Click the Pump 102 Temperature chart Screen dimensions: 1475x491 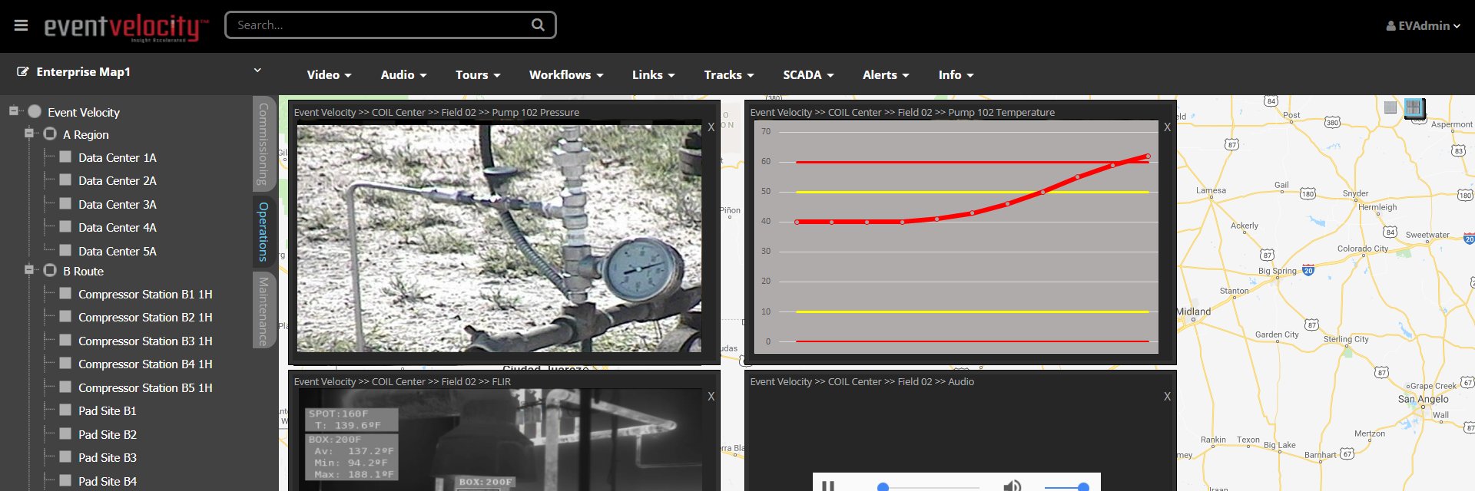click(956, 237)
